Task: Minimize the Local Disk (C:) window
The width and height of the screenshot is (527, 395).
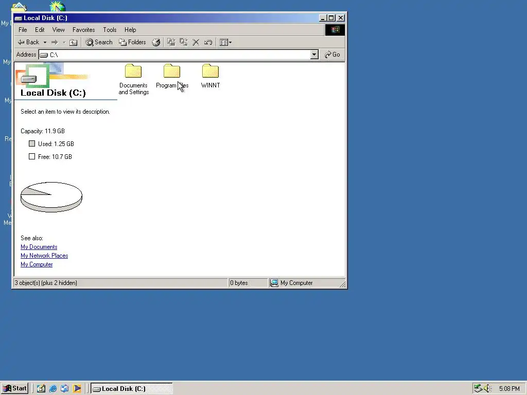Action: pos(323,18)
